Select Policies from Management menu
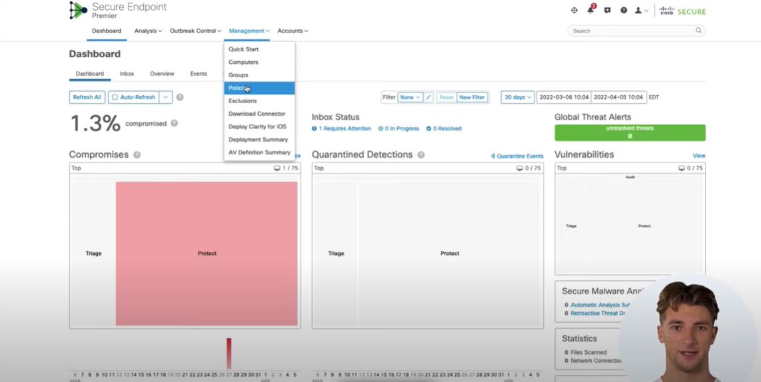 [259, 88]
